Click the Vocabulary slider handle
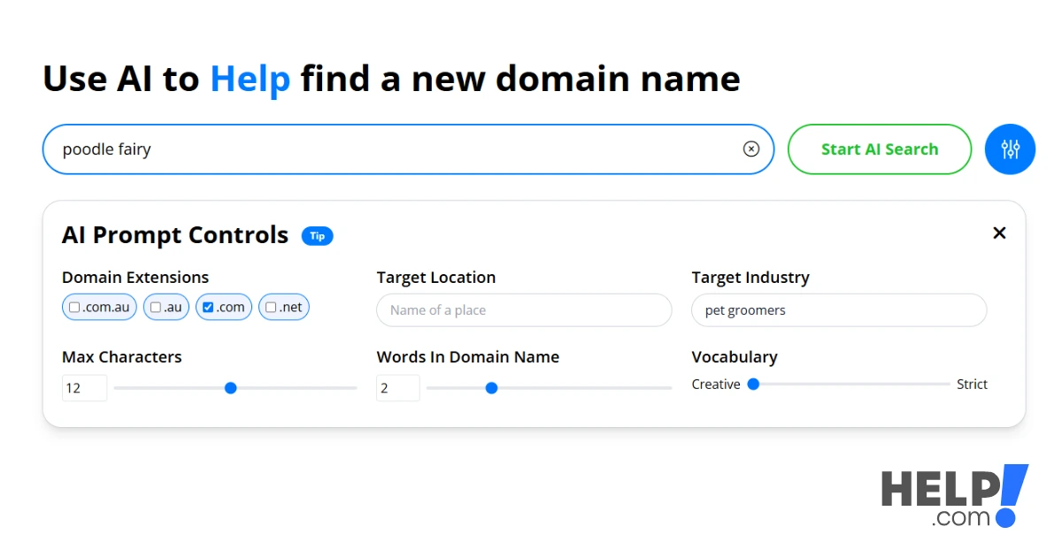Image resolution: width=1062 pixels, height=557 pixels. pyautogui.click(x=753, y=384)
